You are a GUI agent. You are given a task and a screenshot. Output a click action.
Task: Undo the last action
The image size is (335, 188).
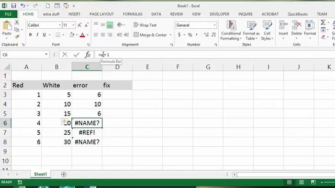point(23,6)
